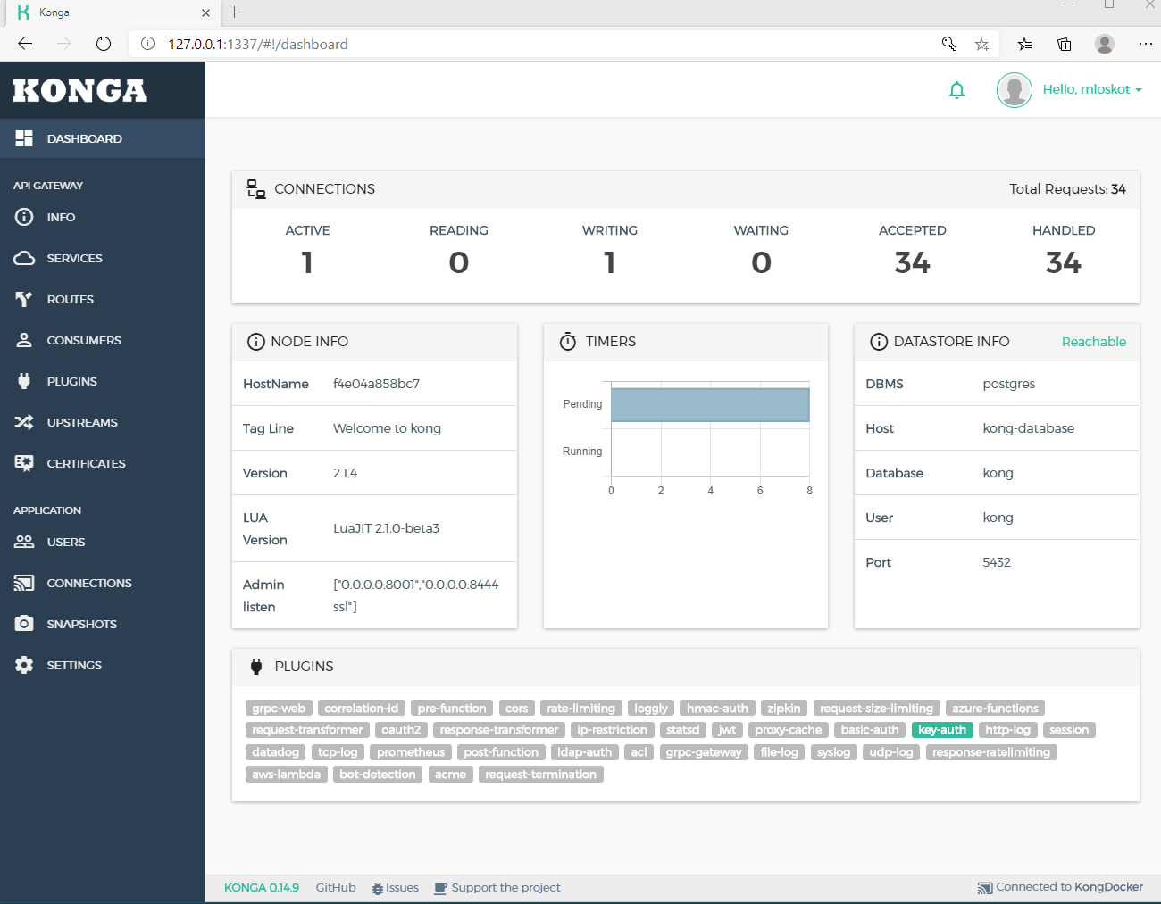Open the Settings gear icon

(25, 665)
